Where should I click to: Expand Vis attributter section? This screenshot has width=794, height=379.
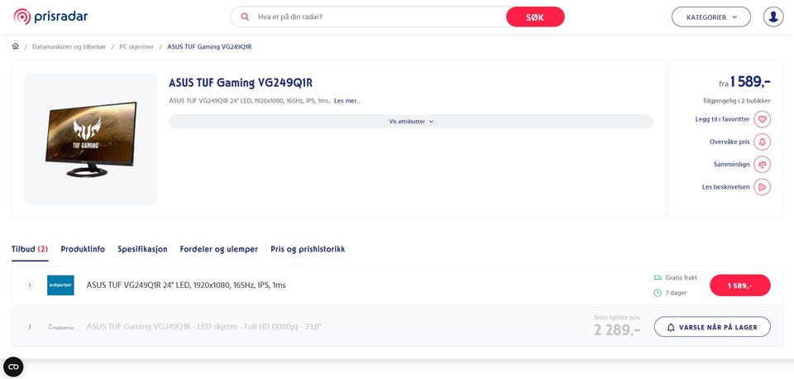[x=411, y=122]
